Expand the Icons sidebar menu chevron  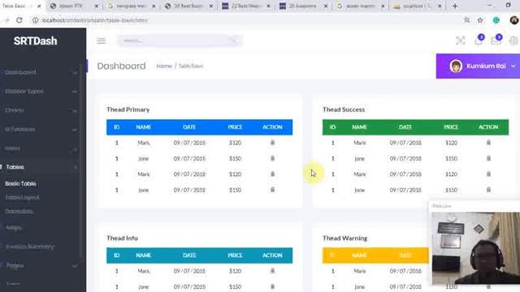(75, 149)
